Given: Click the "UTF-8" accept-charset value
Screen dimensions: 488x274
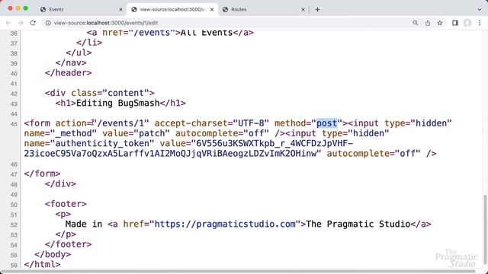Looking at the screenshot, I should click(x=251, y=123).
